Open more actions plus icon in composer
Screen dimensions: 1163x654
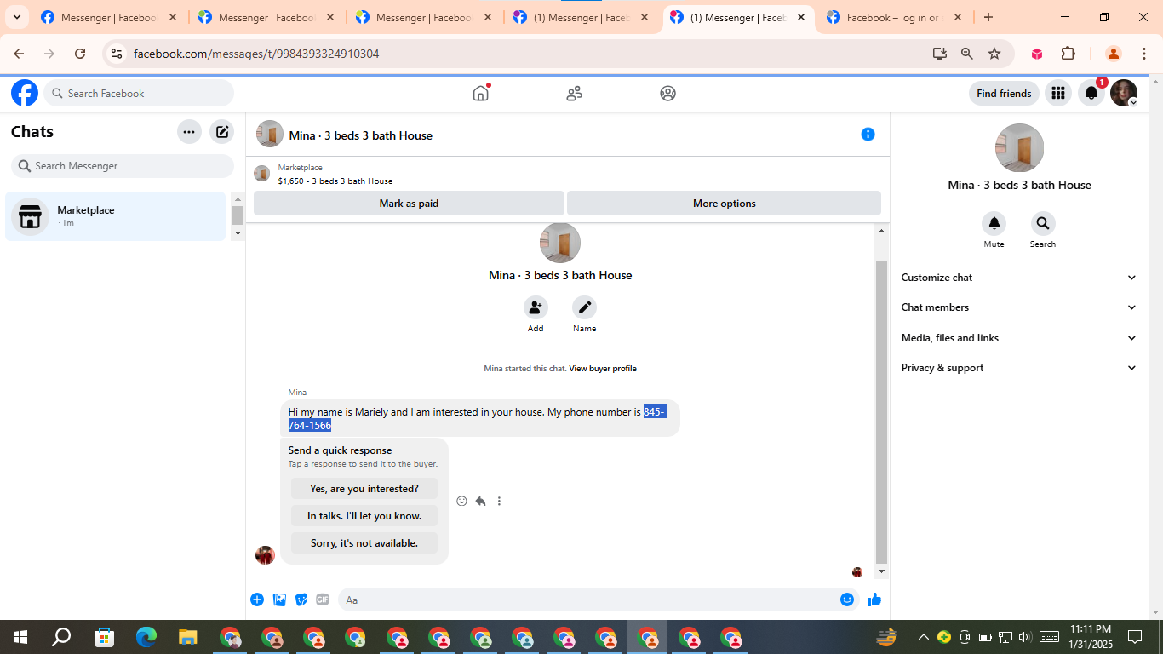257,599
